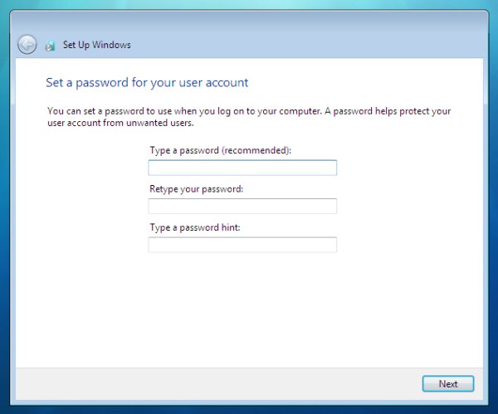Focus the 'Type a password (recommended)' field

click(242, 168)
